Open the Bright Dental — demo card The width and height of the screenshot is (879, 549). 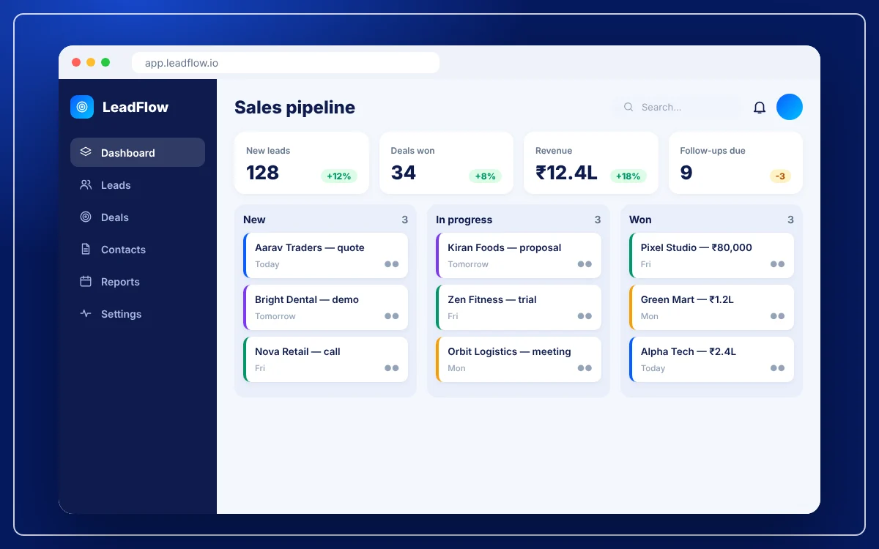click(x=325, y=307)
